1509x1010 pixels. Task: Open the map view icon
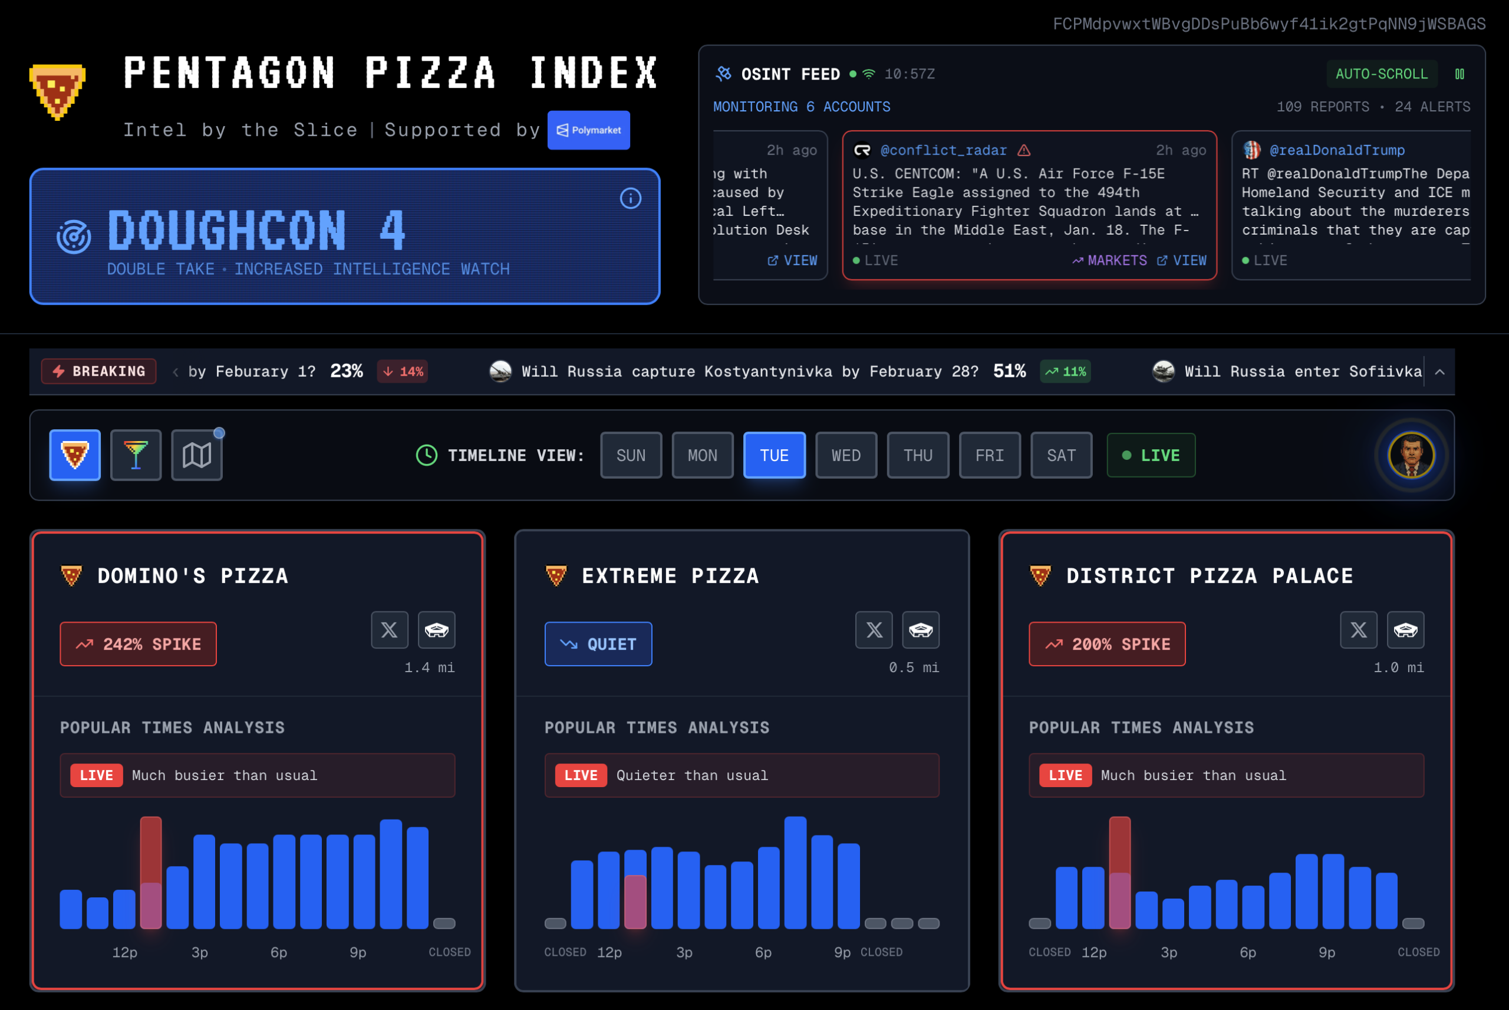point(196,455)
